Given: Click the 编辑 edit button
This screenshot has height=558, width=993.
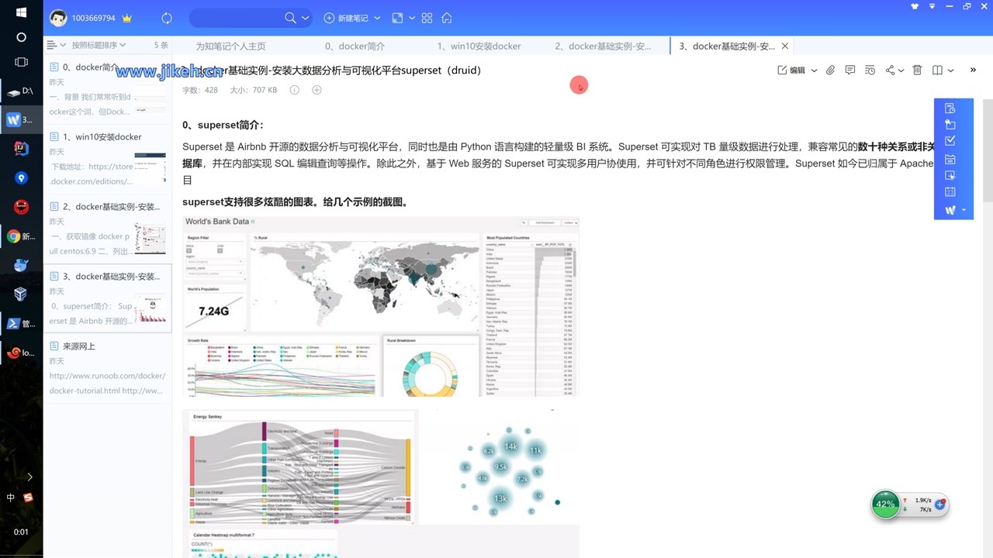Looking at the screenshot, I should 791,70.
